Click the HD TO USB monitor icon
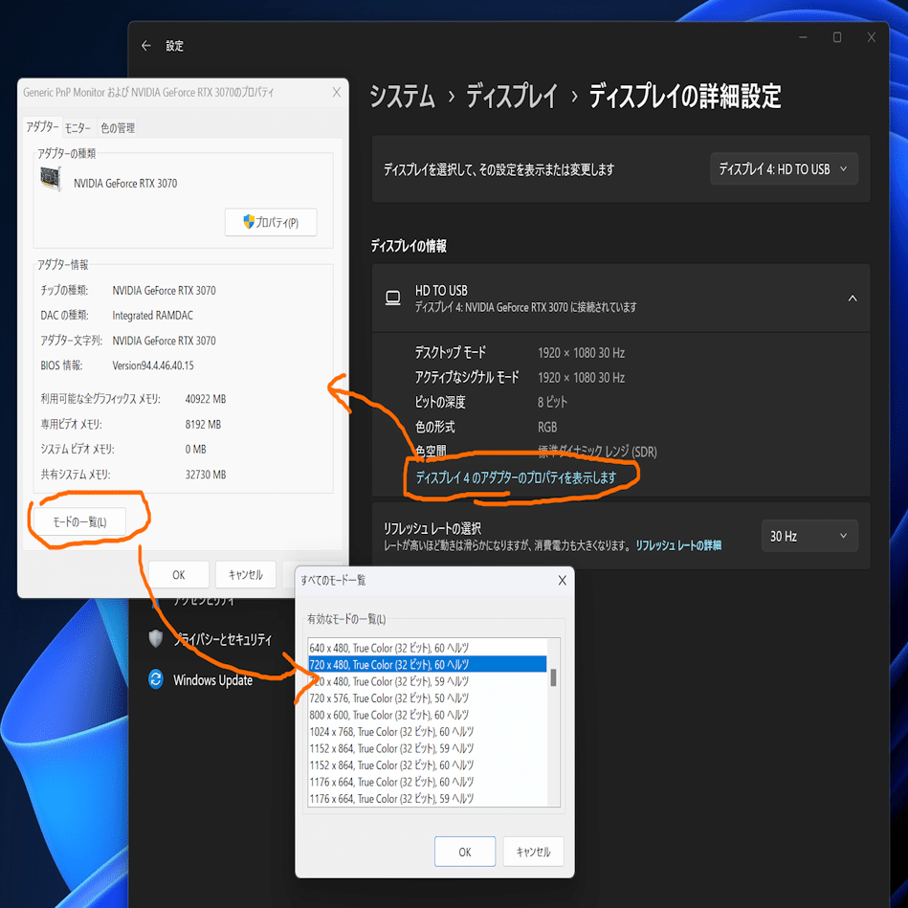The height and width of the screenshot is (908, 908). [392, 299]
